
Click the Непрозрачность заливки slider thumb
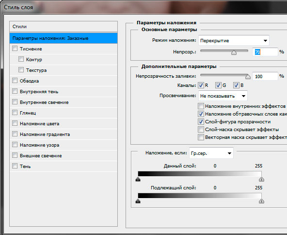coord(248,77)
